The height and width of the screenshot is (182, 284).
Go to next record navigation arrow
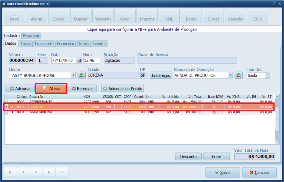[36, 172]
